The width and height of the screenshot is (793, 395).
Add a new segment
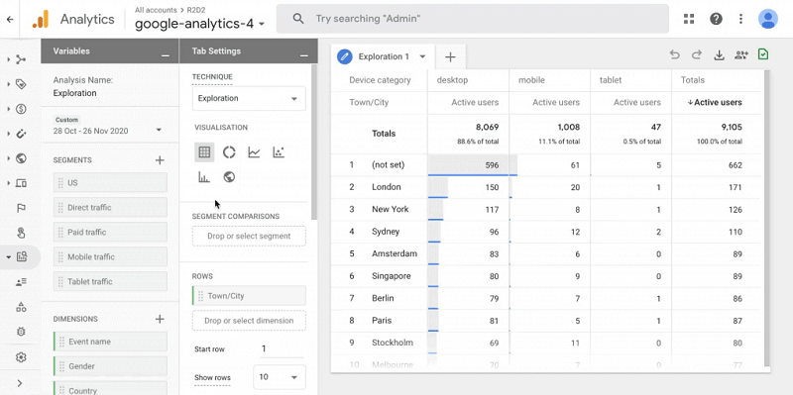(x=160, y=160)
